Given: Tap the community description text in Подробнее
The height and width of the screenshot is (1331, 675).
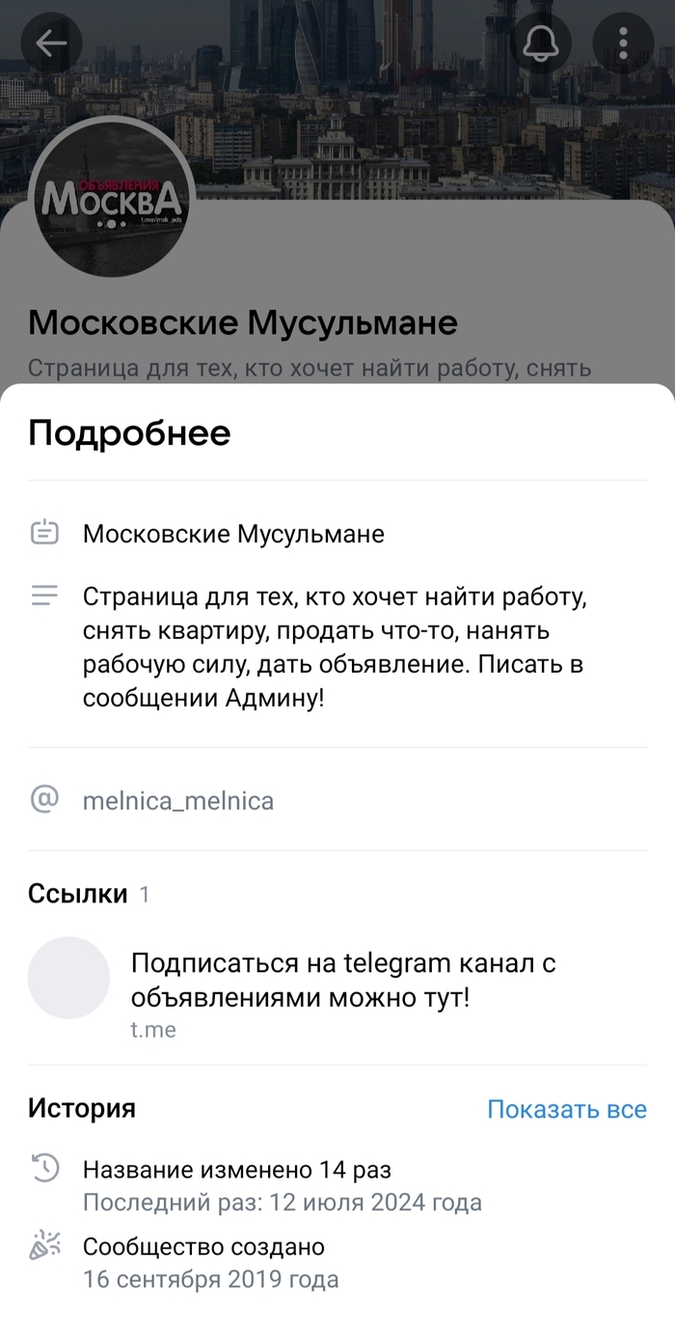Looking at the screenshot, I should click(334, 647).
